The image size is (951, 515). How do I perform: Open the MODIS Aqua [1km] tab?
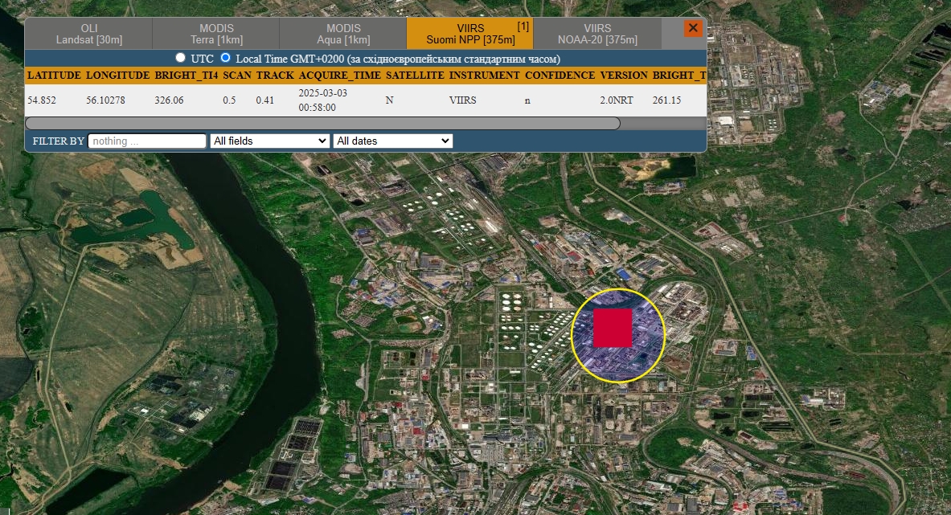(343, 34)
